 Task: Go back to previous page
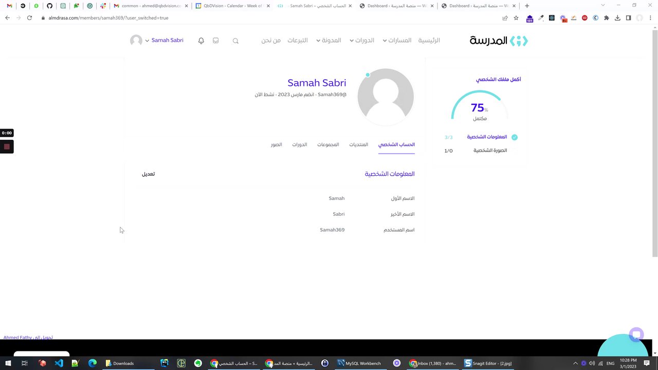click(7, 17)
